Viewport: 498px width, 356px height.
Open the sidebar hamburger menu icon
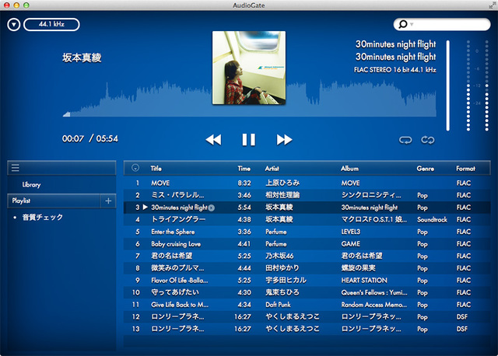click(x=16, y=168)
